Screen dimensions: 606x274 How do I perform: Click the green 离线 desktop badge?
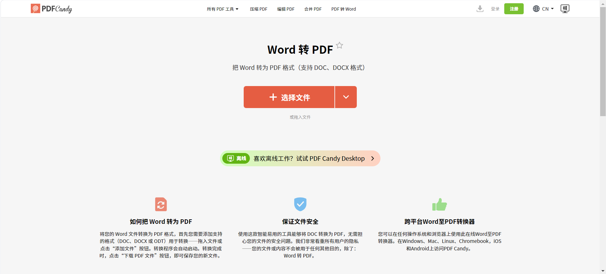tap(236, 159)
